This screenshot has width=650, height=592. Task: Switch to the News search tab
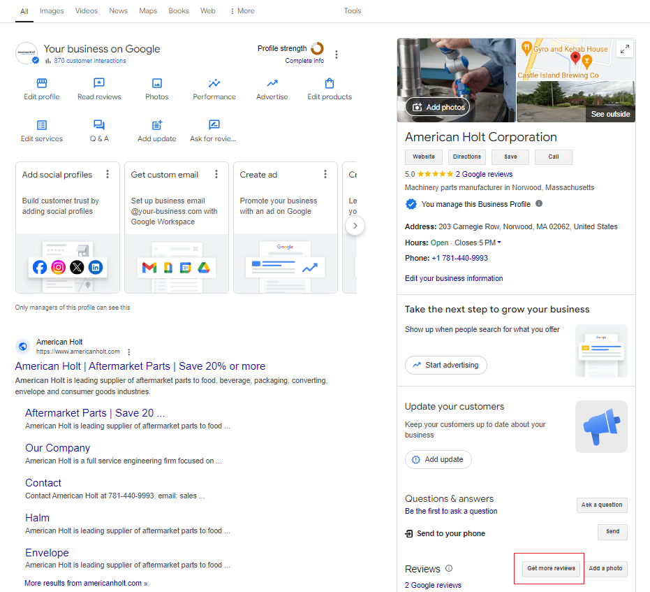pos(118,10)
